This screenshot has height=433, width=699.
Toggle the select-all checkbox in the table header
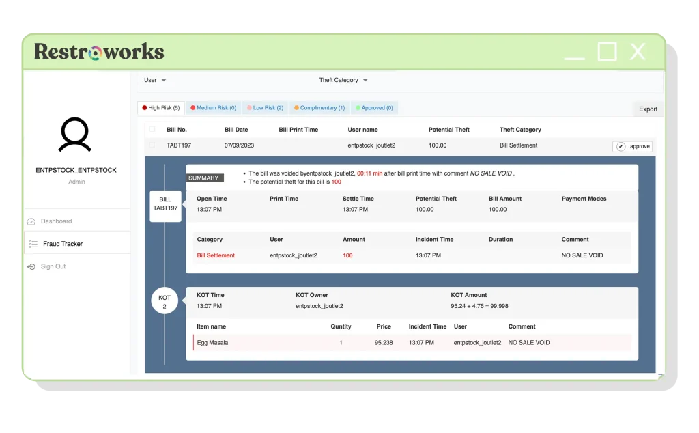coord(152,130)
